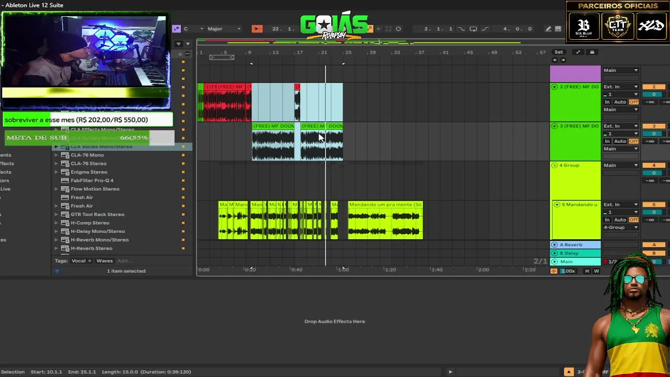Jump to previous locator arrow
This screenshot has width=670, height=377.
(555, 60)
